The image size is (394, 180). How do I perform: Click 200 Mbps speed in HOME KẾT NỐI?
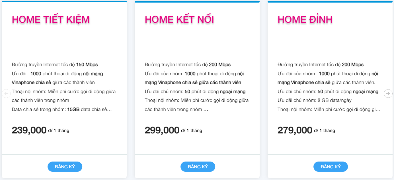coord(220,64)
